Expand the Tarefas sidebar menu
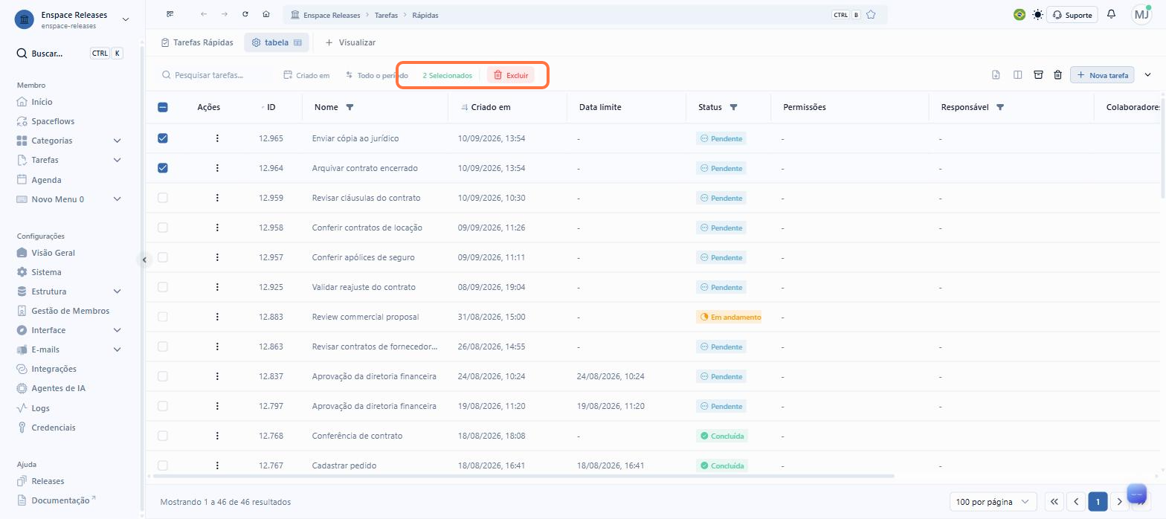The width and height of the screenshot is (1166, 519). click(117, 160)
